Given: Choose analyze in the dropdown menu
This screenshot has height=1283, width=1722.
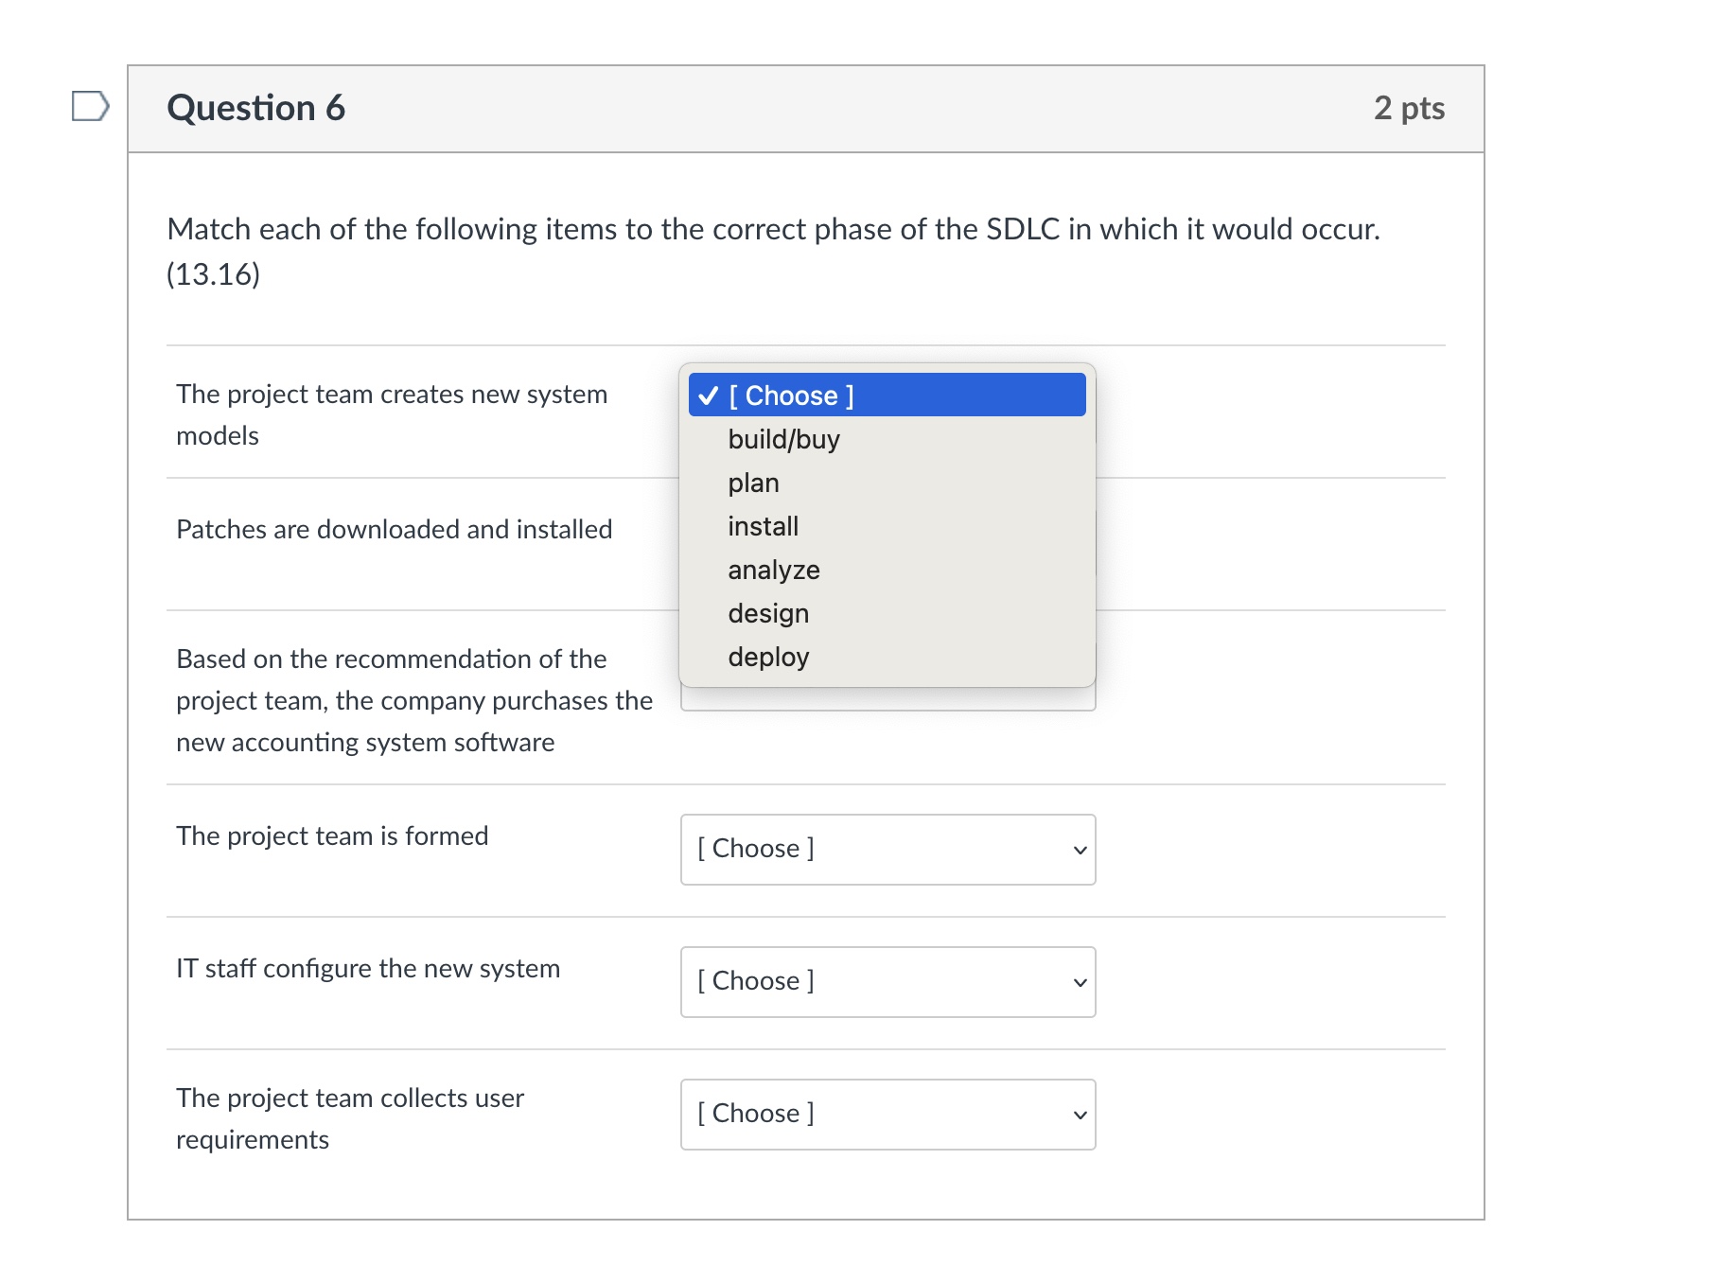Looking at the screenshot, I should click(x=773, y=570).
